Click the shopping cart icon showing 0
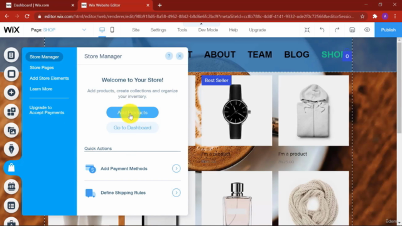402x226 pixels. click(x=347, y=56)
